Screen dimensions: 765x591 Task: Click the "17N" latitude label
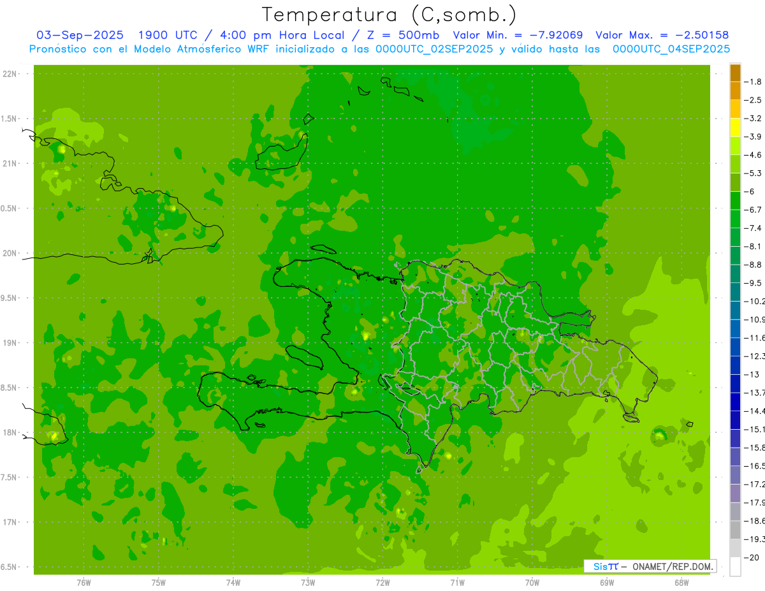[x=10, y=523]
